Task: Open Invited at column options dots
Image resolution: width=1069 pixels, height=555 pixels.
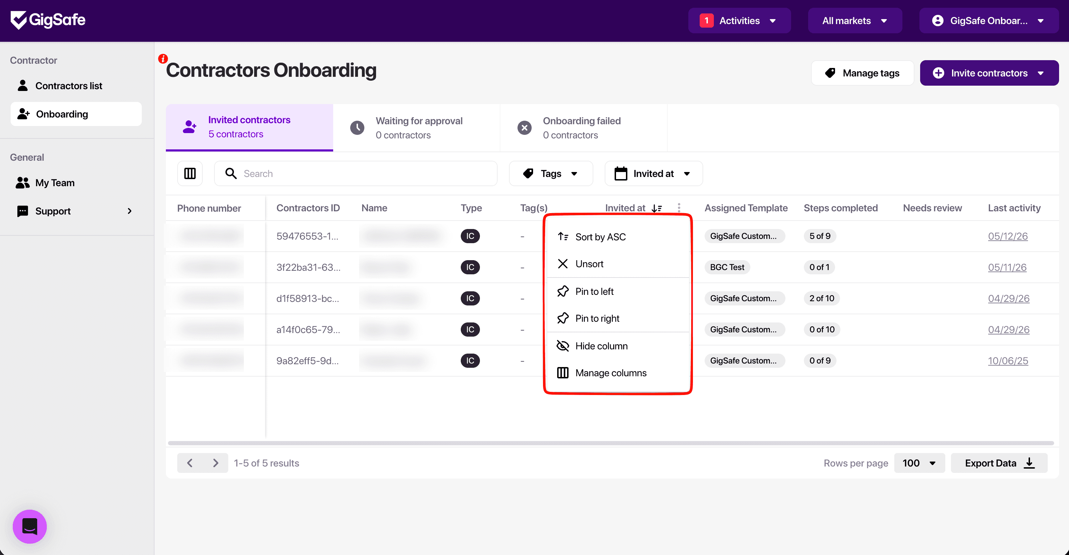Action: coord(679,208)
